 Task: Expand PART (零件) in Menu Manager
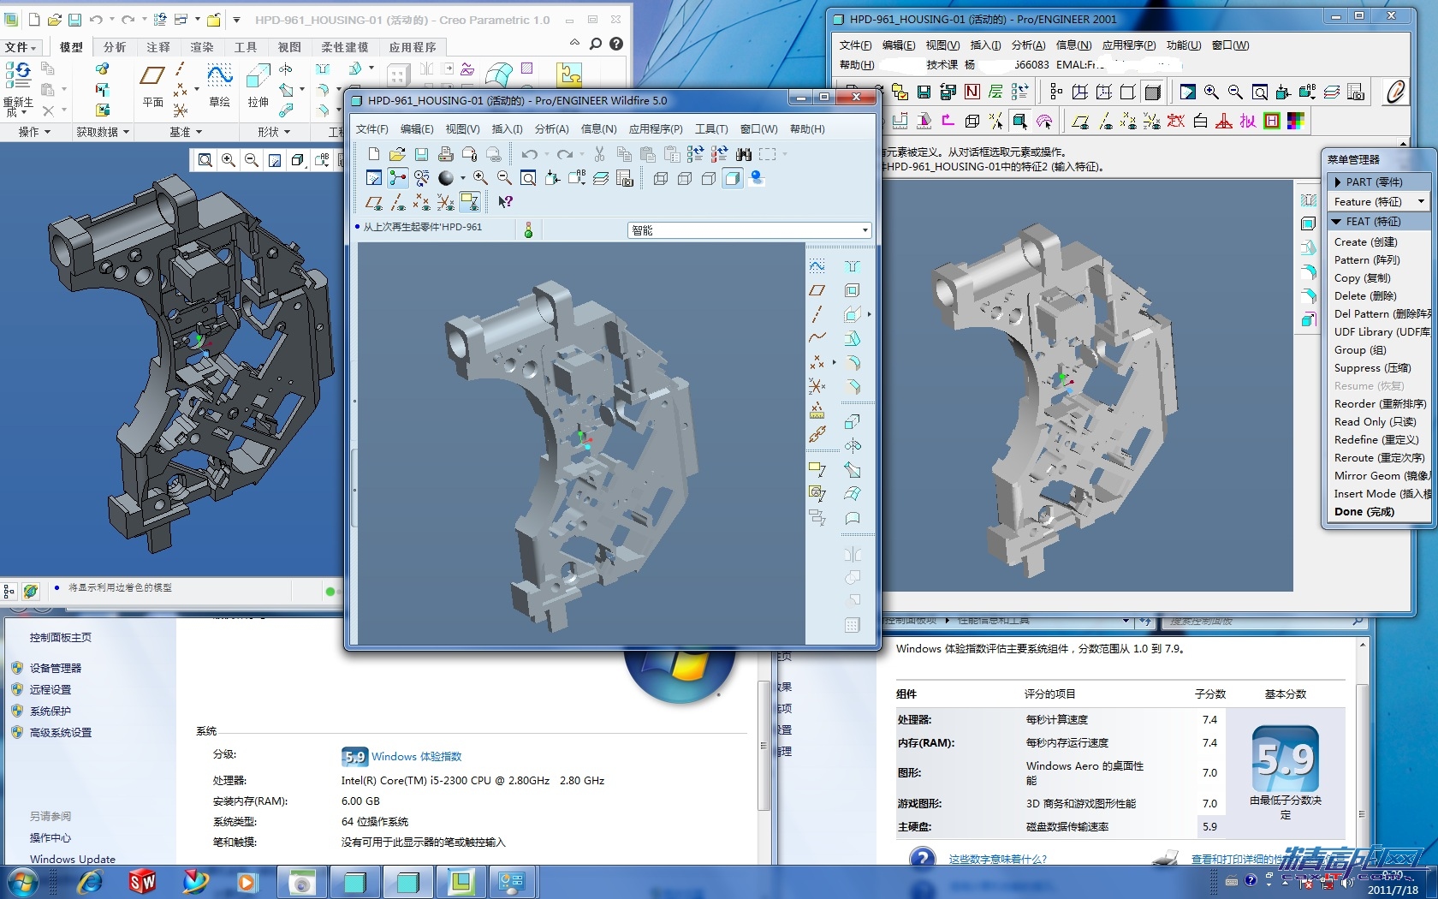coord(1379,182)
